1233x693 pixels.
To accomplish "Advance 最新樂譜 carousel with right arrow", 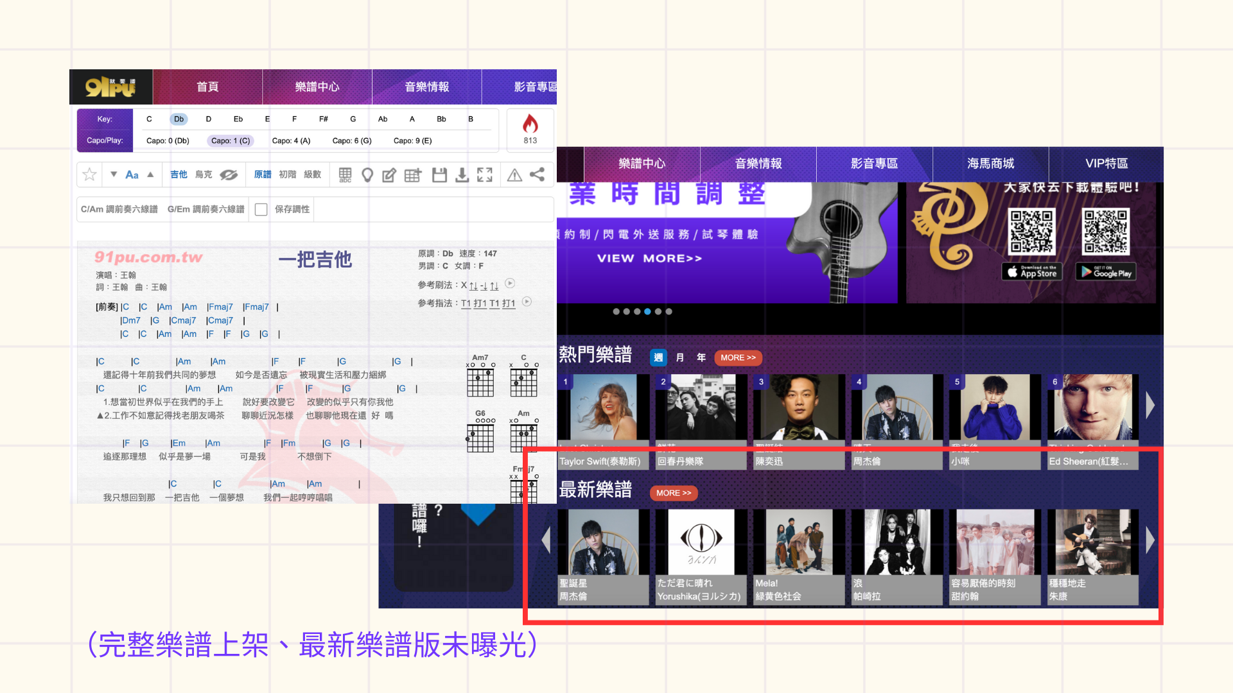I will pos(1150,540).
